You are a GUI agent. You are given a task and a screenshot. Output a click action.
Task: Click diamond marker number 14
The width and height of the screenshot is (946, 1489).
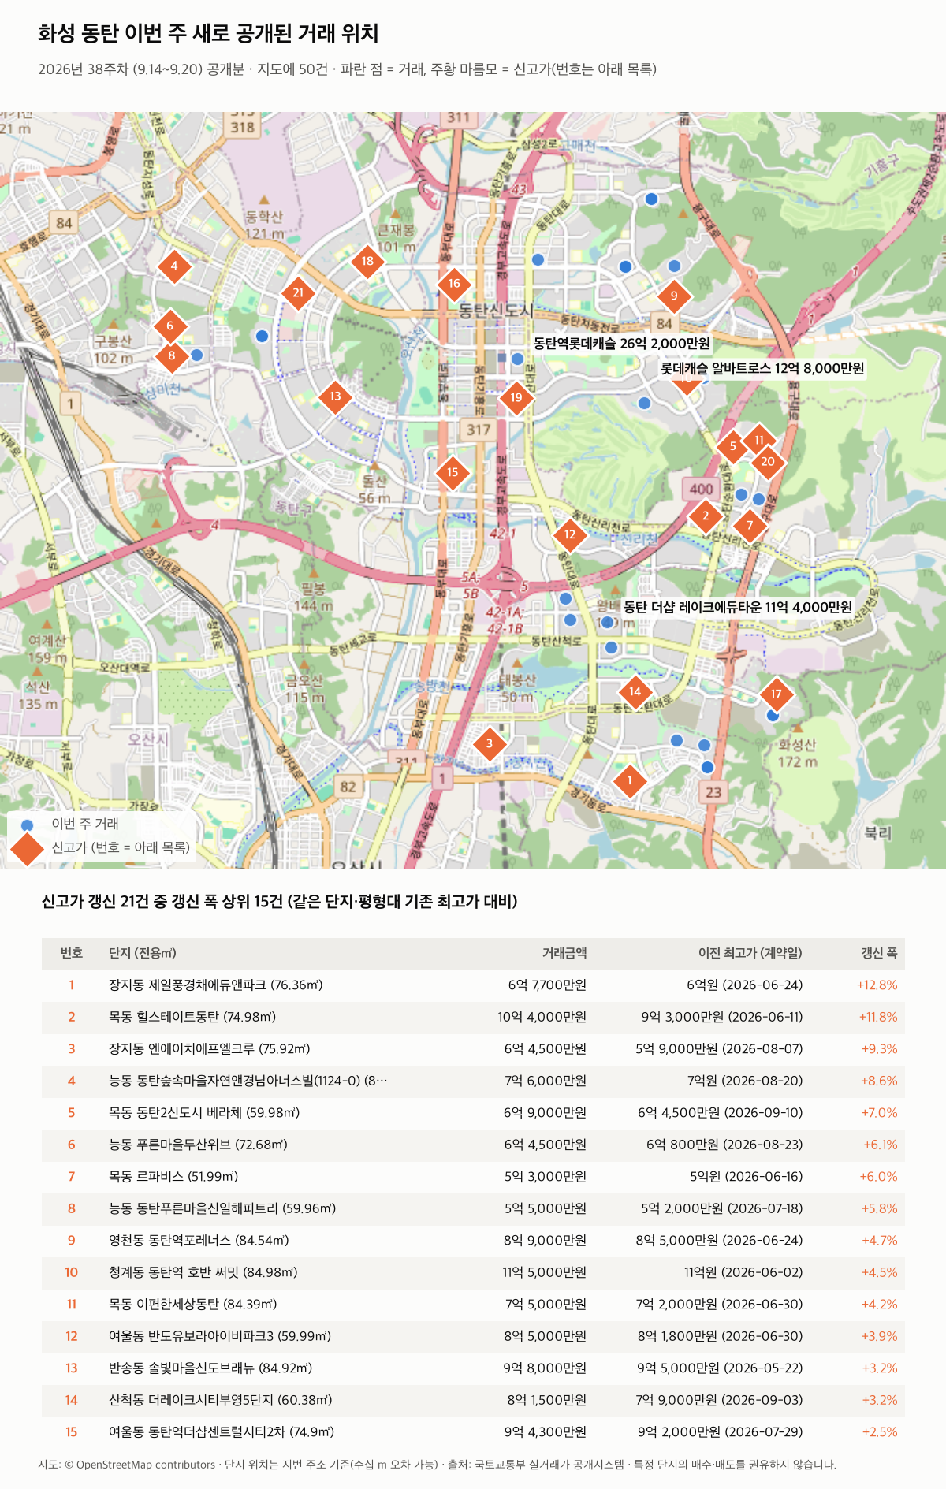635,692
